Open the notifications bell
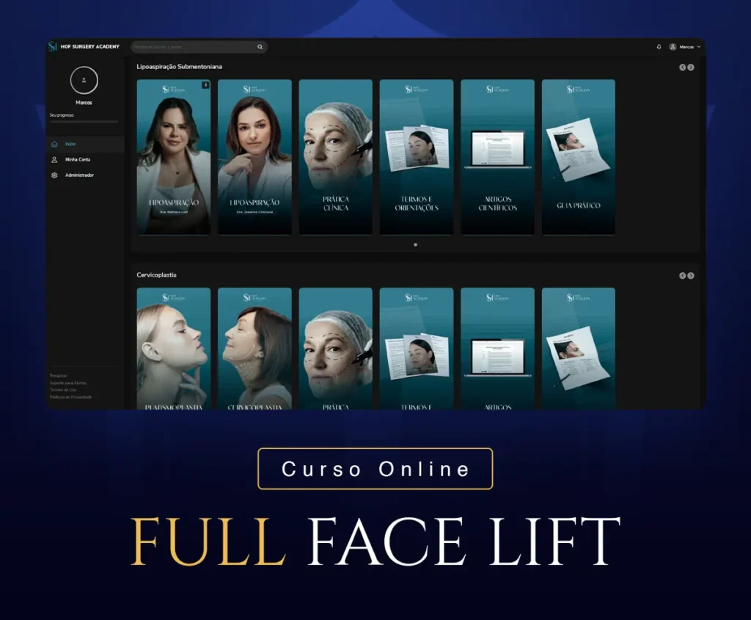 pyautogui.click(x=659, y=46)
